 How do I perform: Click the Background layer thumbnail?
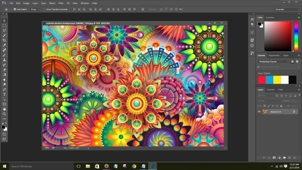[x=265, y=112]
